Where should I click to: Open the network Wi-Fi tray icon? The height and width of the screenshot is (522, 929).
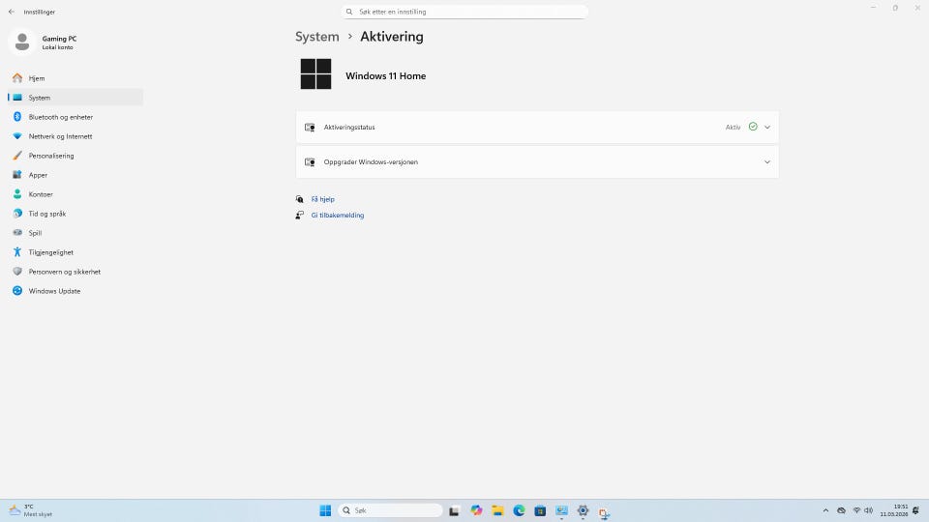pyautogui.click(x=856, y=510)
